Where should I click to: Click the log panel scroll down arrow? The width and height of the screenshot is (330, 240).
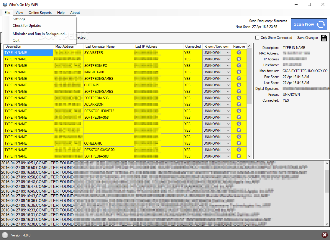(327, 224)
